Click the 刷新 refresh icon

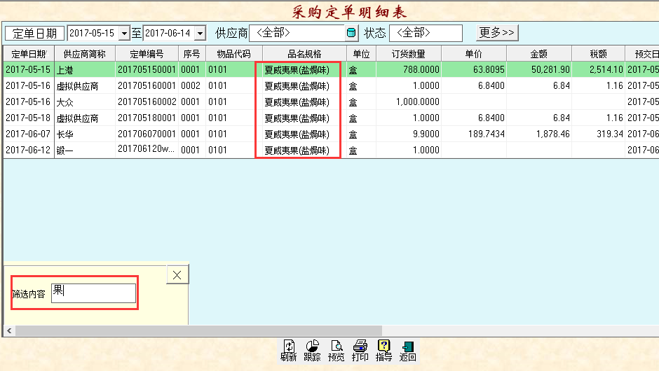point(289,351)
